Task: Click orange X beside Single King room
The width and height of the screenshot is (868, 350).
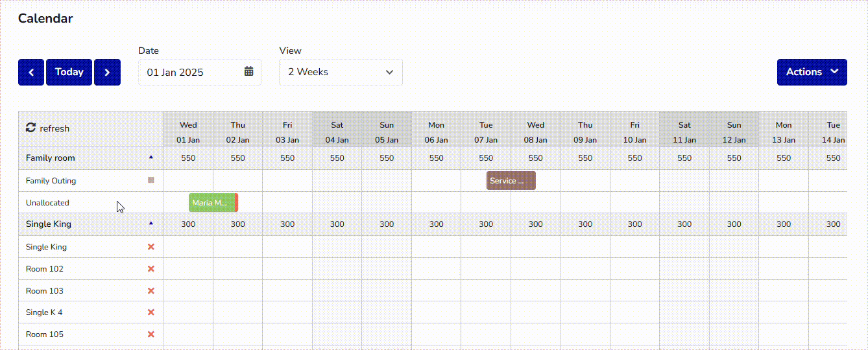Action: point(151,247)
